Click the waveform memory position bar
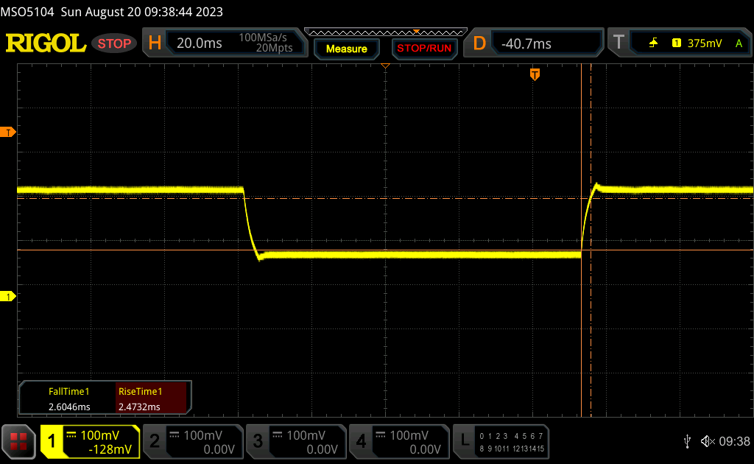This screenshot has height=464, width=754. point(384,32)
